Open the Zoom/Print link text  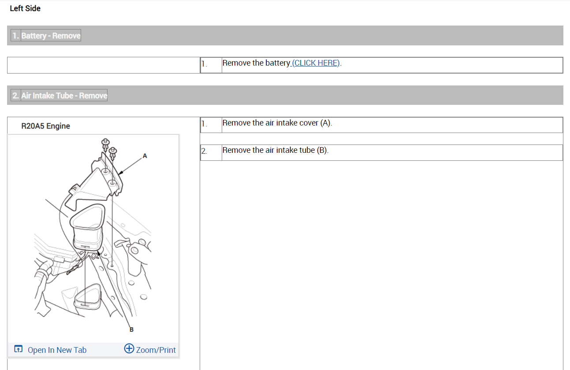pos(156,350)
